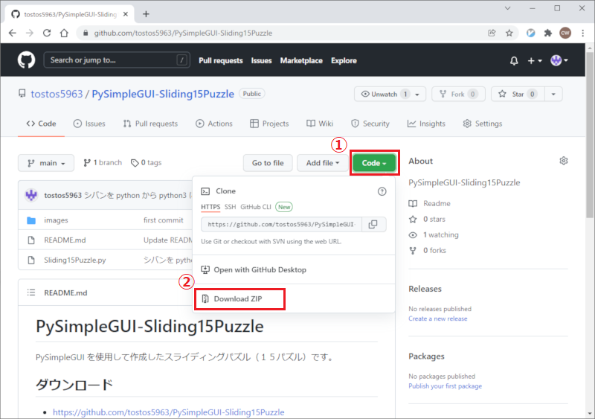
Task: Switch to the repository Pull requests tab
Action: pos(150,124)
